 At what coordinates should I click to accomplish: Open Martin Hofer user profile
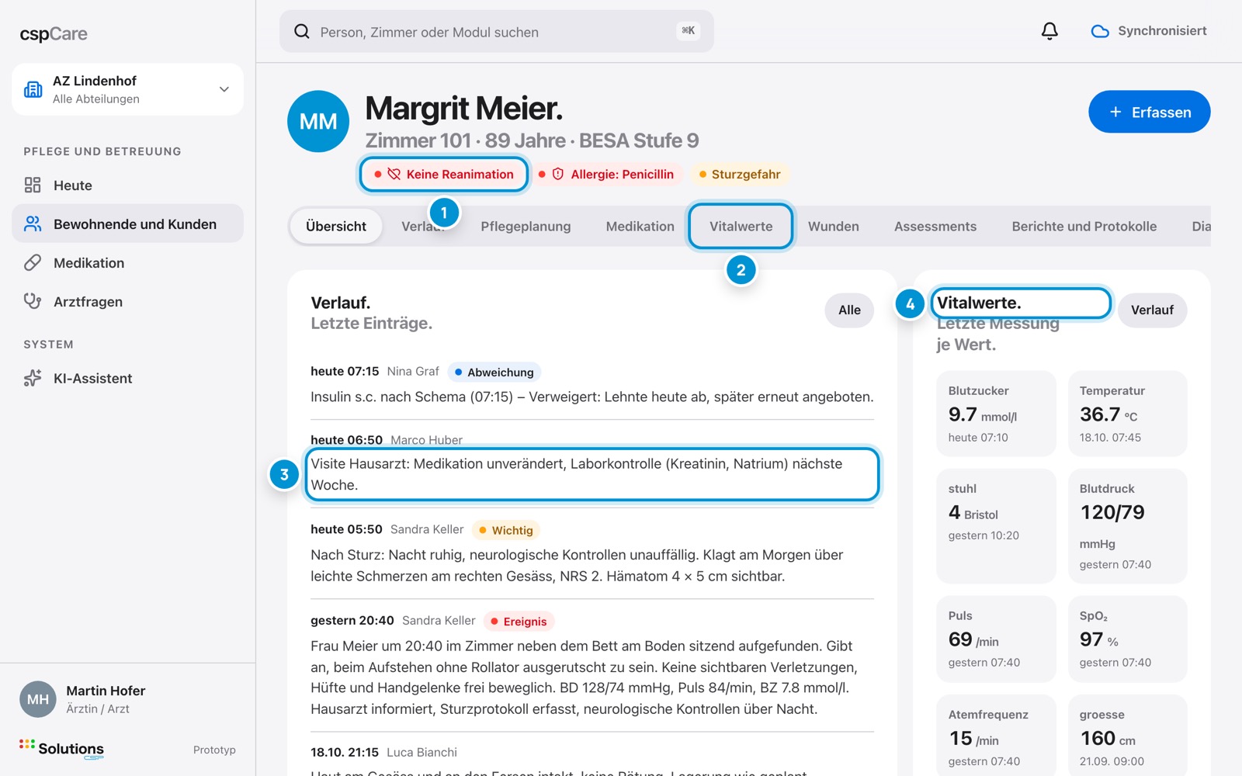coord(82,699)
